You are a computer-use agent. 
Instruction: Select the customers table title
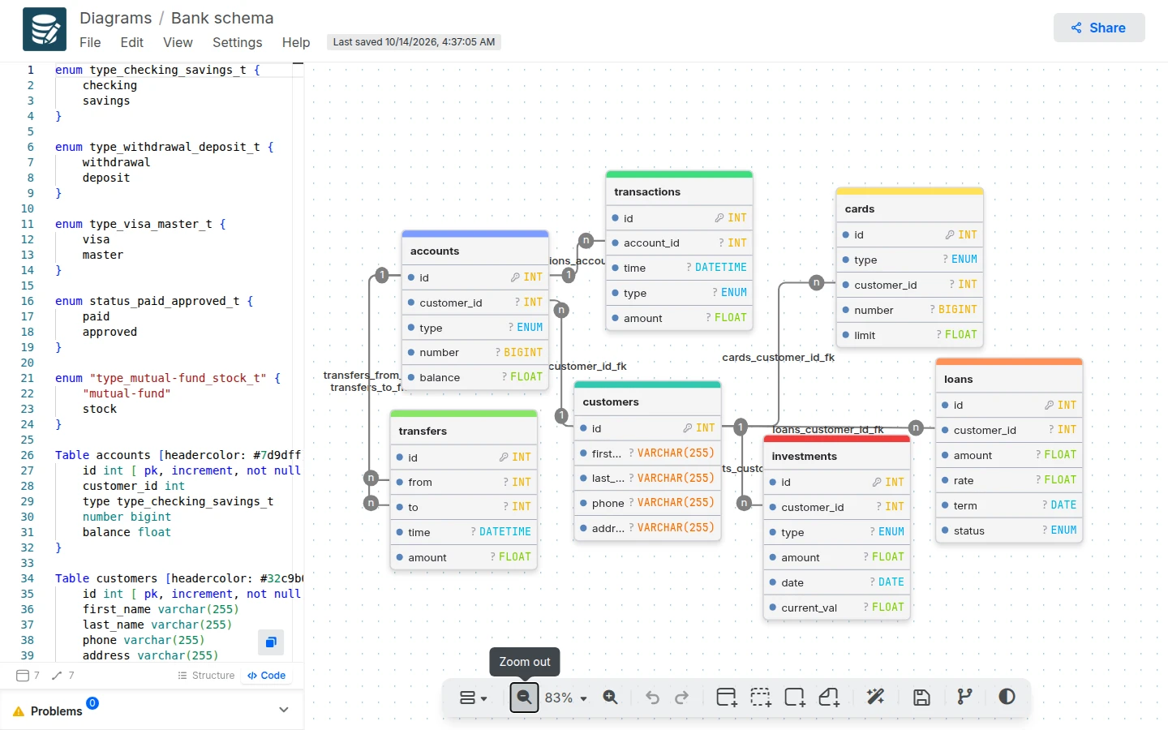[611, 402]
